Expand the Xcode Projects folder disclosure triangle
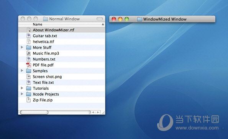The image size is (228, 139). click(22, 94)
